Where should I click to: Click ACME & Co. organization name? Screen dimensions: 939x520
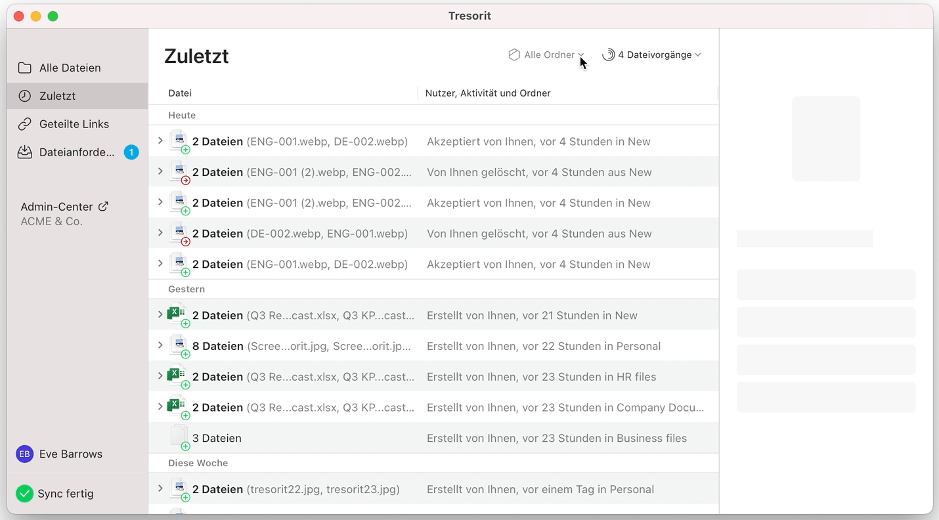point(51,222)
